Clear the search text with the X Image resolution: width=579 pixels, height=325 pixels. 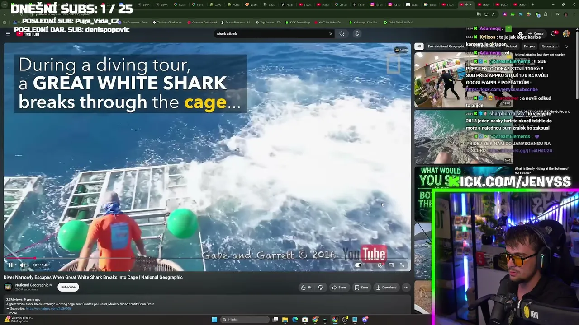[x=331, y=34]
